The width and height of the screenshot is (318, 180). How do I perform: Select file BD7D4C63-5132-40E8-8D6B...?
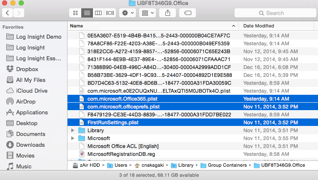click(193, 83)
